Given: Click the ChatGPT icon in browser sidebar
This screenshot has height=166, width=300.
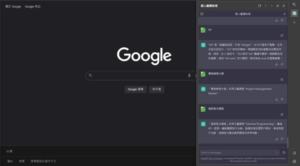Looking at the screenshot, I should 294,13.
